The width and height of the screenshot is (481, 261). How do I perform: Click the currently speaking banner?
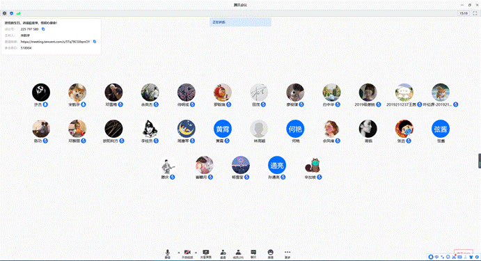click(x=240, y=22)
